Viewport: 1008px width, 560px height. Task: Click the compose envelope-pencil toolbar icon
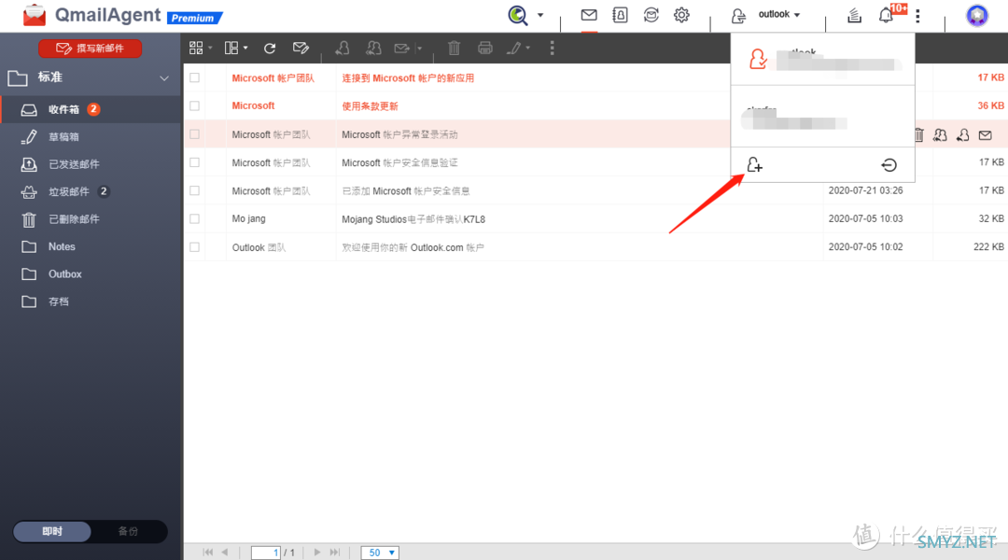point(301,48)
